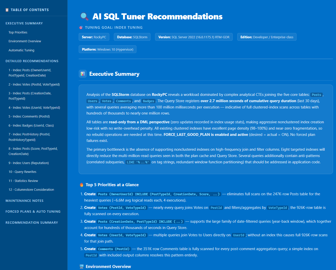
Task: Navigate to the Statistics Review section
Action: [23, 181]
